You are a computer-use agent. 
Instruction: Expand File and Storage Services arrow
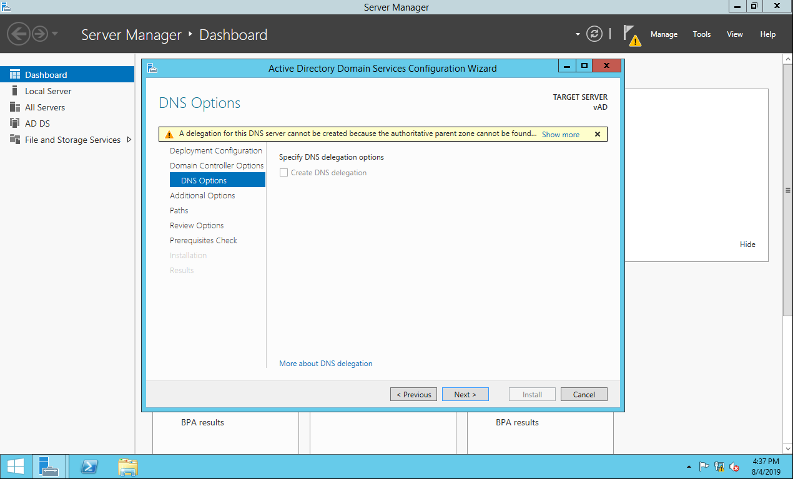click(129, 140)
